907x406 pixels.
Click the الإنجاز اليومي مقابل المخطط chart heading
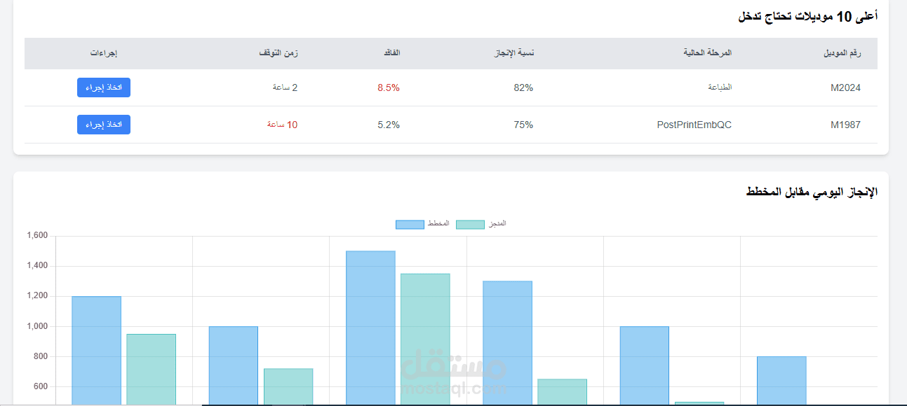[x=812, y=192]
